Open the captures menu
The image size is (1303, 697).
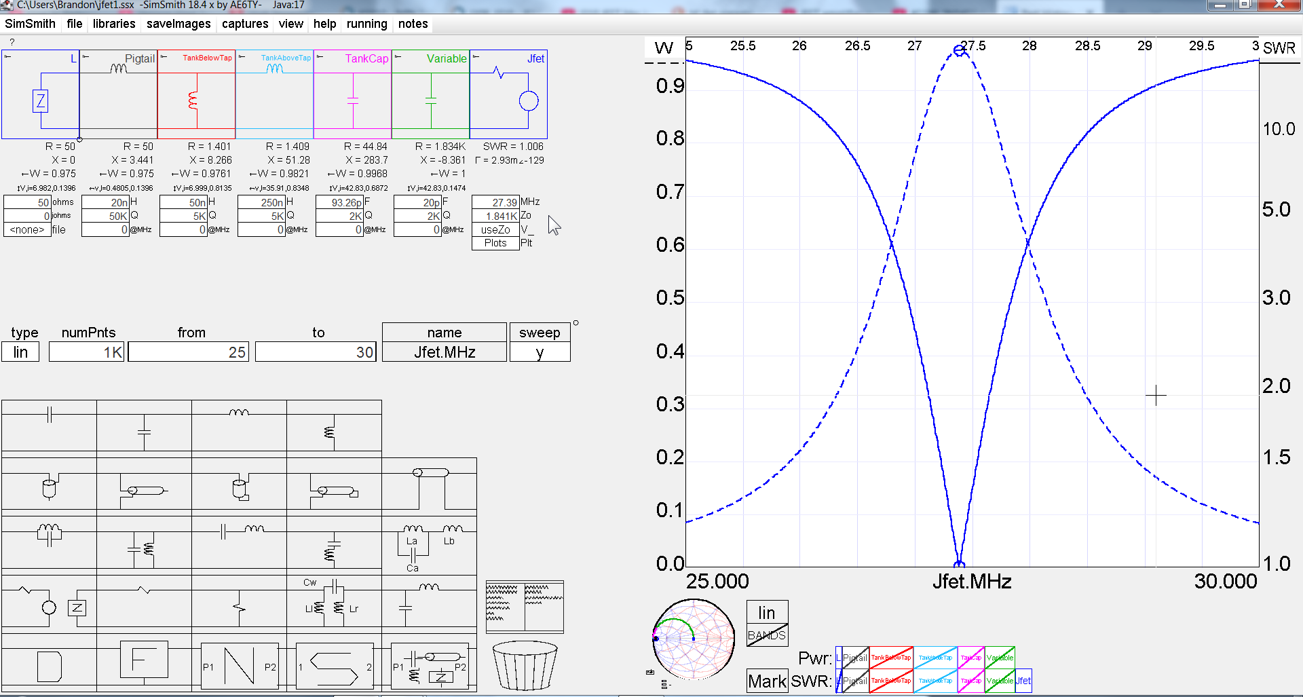point(244,24)
